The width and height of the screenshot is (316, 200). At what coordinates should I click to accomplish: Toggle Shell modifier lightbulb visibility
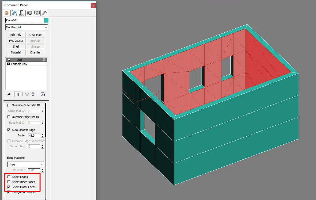[9, 60]
